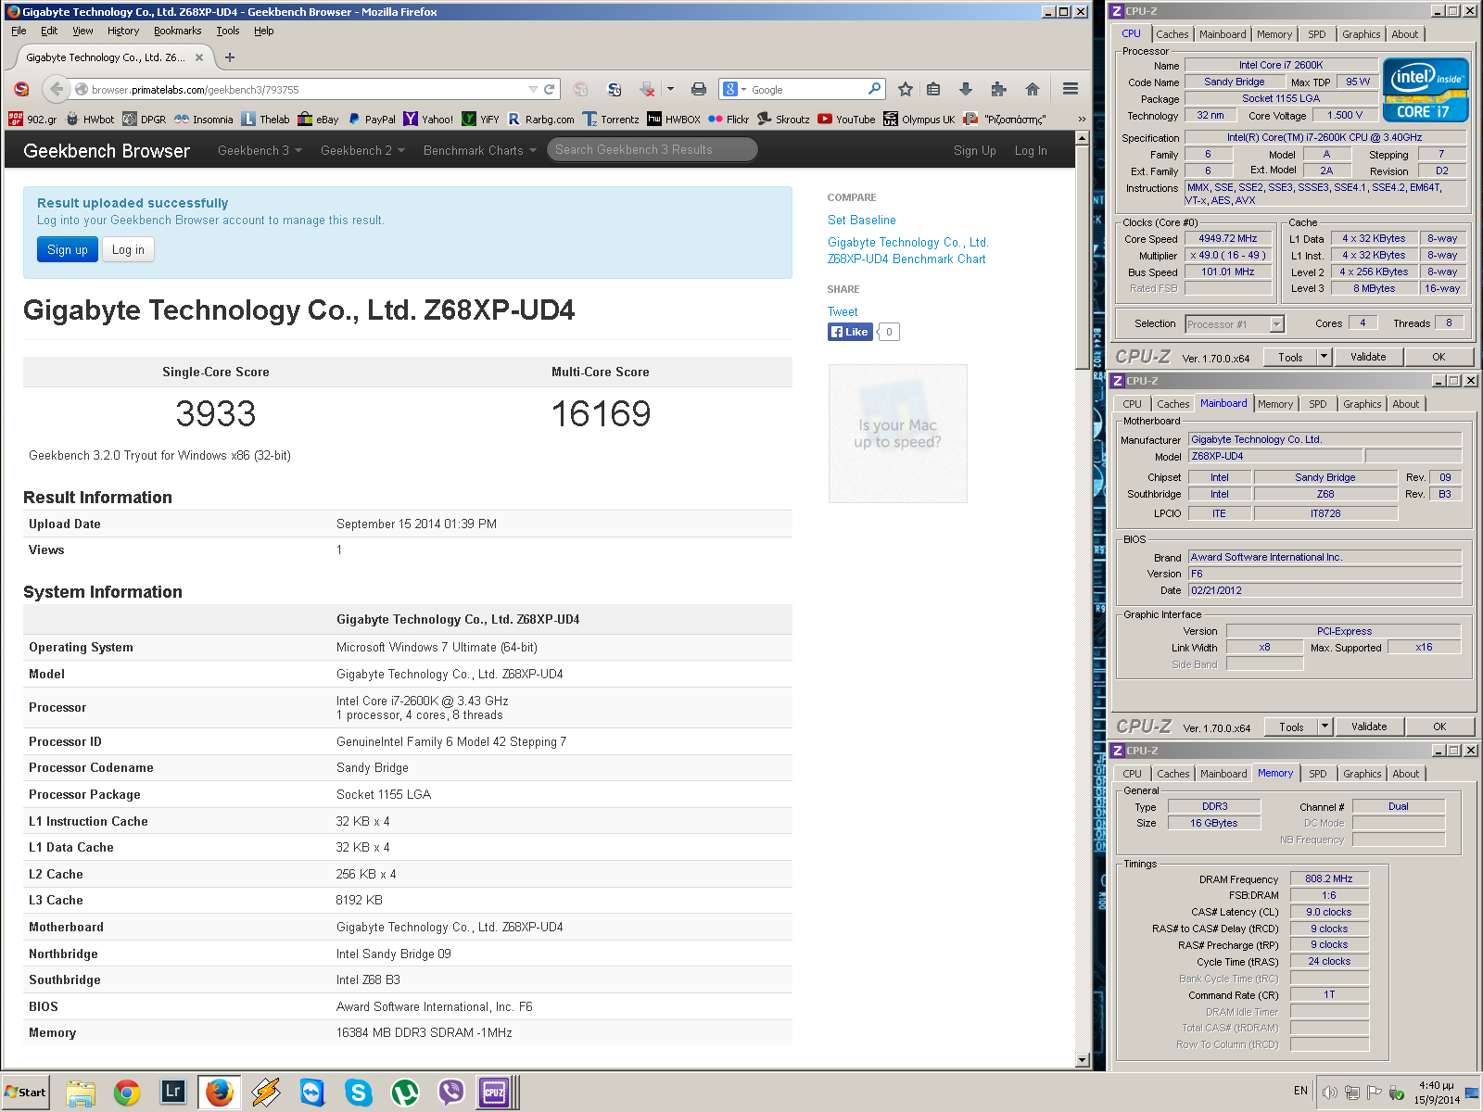Focus Search Geekbench 3 Results field
The width and height of the screenshot is (1483, 1112).
652,149
